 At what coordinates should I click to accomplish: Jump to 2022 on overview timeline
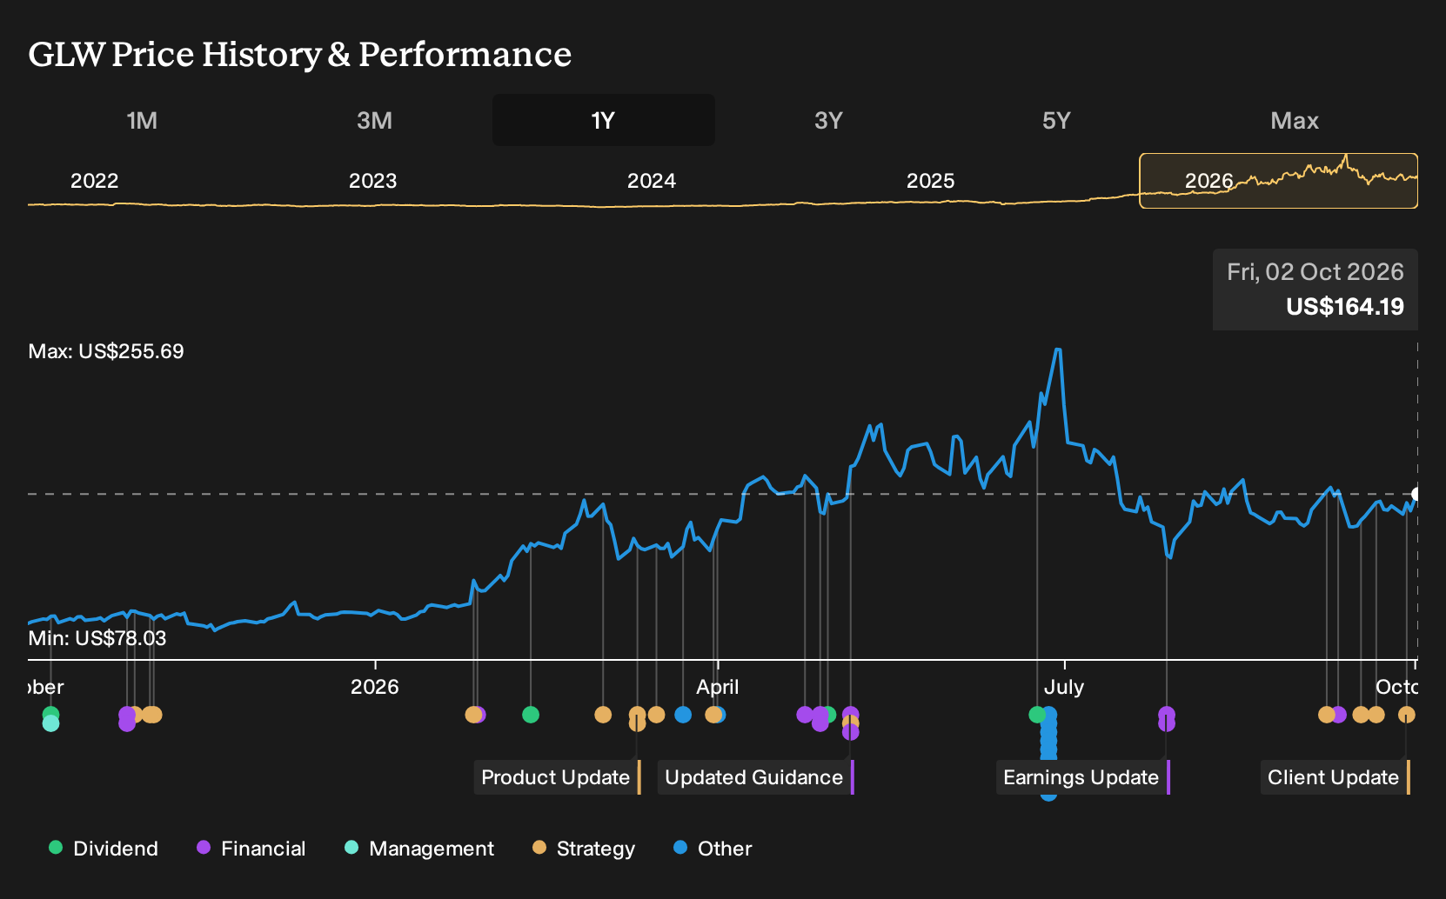pos(94,181)
